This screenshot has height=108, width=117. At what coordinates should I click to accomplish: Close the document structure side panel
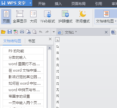tap(50, 39)
